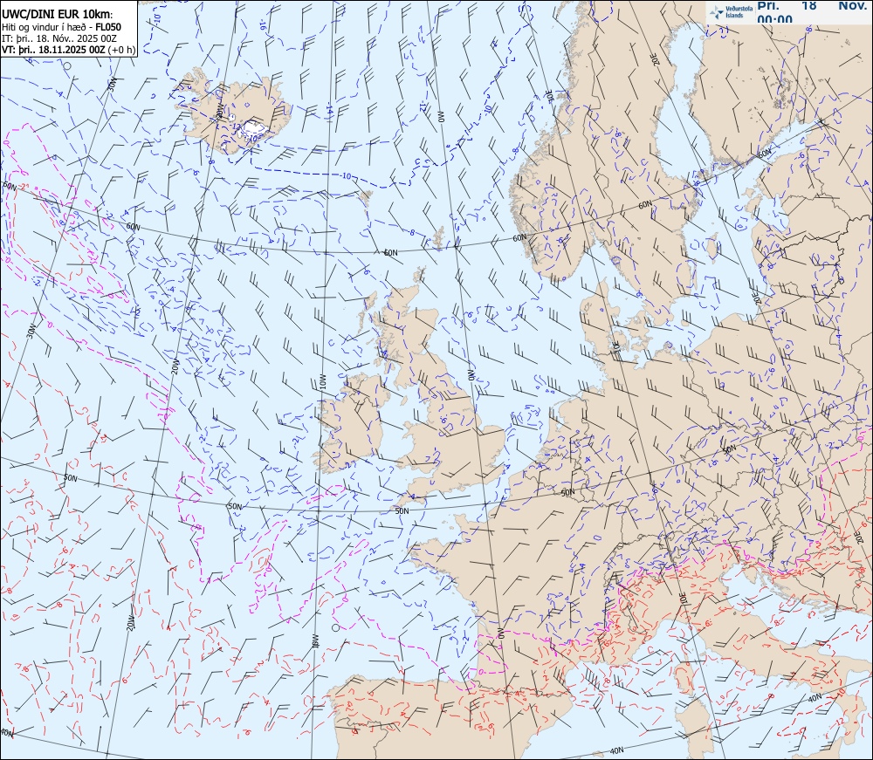Click the island of Ireland on the map
Image resolution: width=873 pixels, height=760 pixels.
tap(350, 422)
